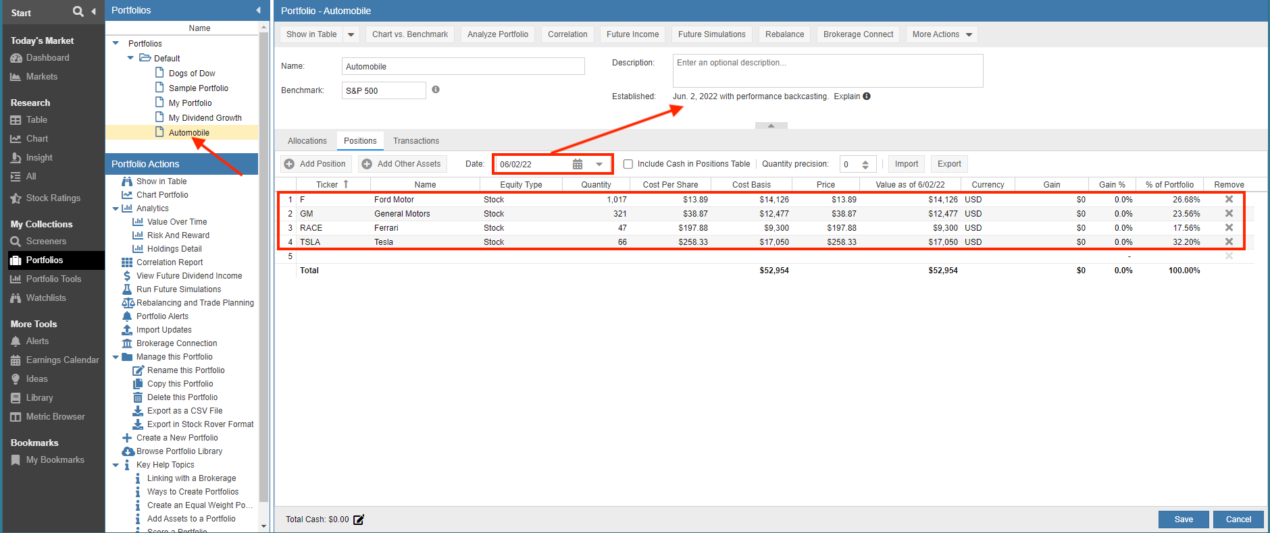
Task: Open Stock Ratings star item
Action: tap(45, 198)
